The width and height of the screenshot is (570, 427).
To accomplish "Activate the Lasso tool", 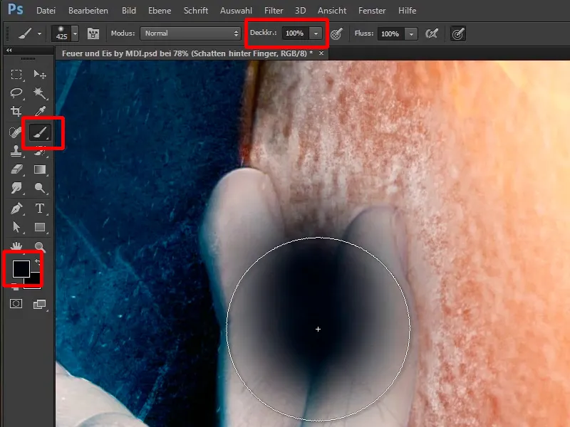I will [x=16, y=93].
